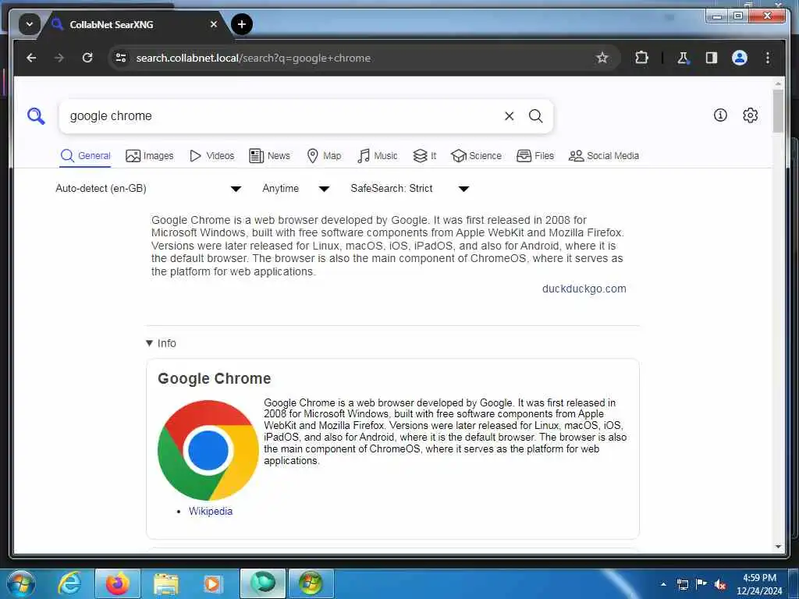Click the page vertical scrollbar thumb
Image resolution: width=799 pixels, height=599 pixels.
[x=778, y=111]
